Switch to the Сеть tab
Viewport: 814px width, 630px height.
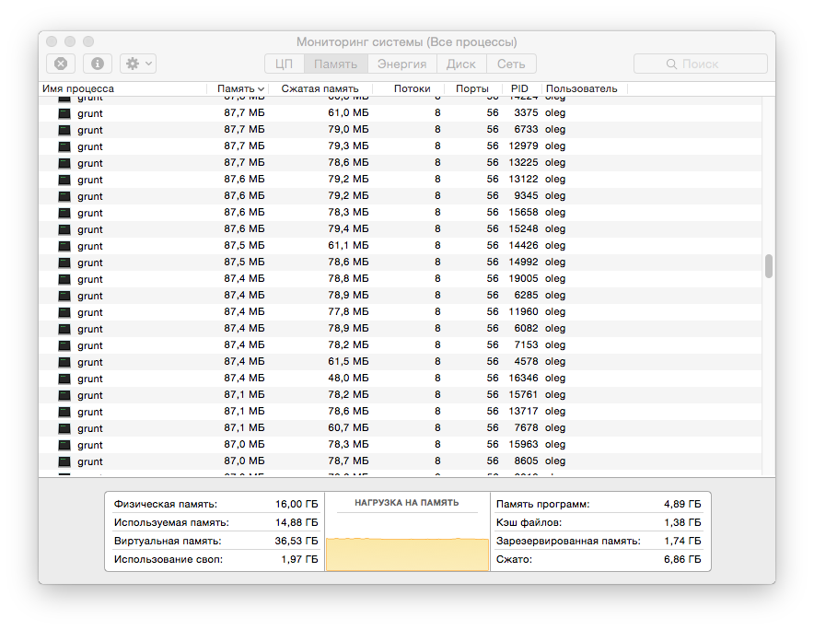tap(511, 64)
